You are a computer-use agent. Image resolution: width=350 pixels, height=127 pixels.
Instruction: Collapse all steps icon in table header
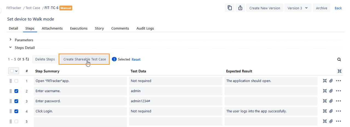coord(339,71)
